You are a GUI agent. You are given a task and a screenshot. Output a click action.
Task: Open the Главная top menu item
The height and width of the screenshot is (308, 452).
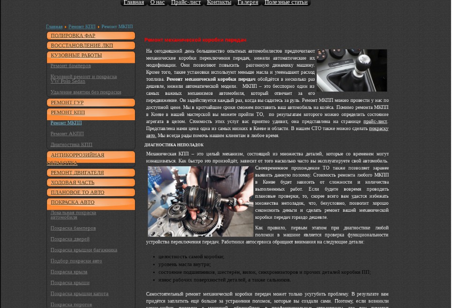[134, 3]
